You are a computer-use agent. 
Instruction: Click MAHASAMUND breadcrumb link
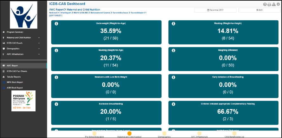81,13
